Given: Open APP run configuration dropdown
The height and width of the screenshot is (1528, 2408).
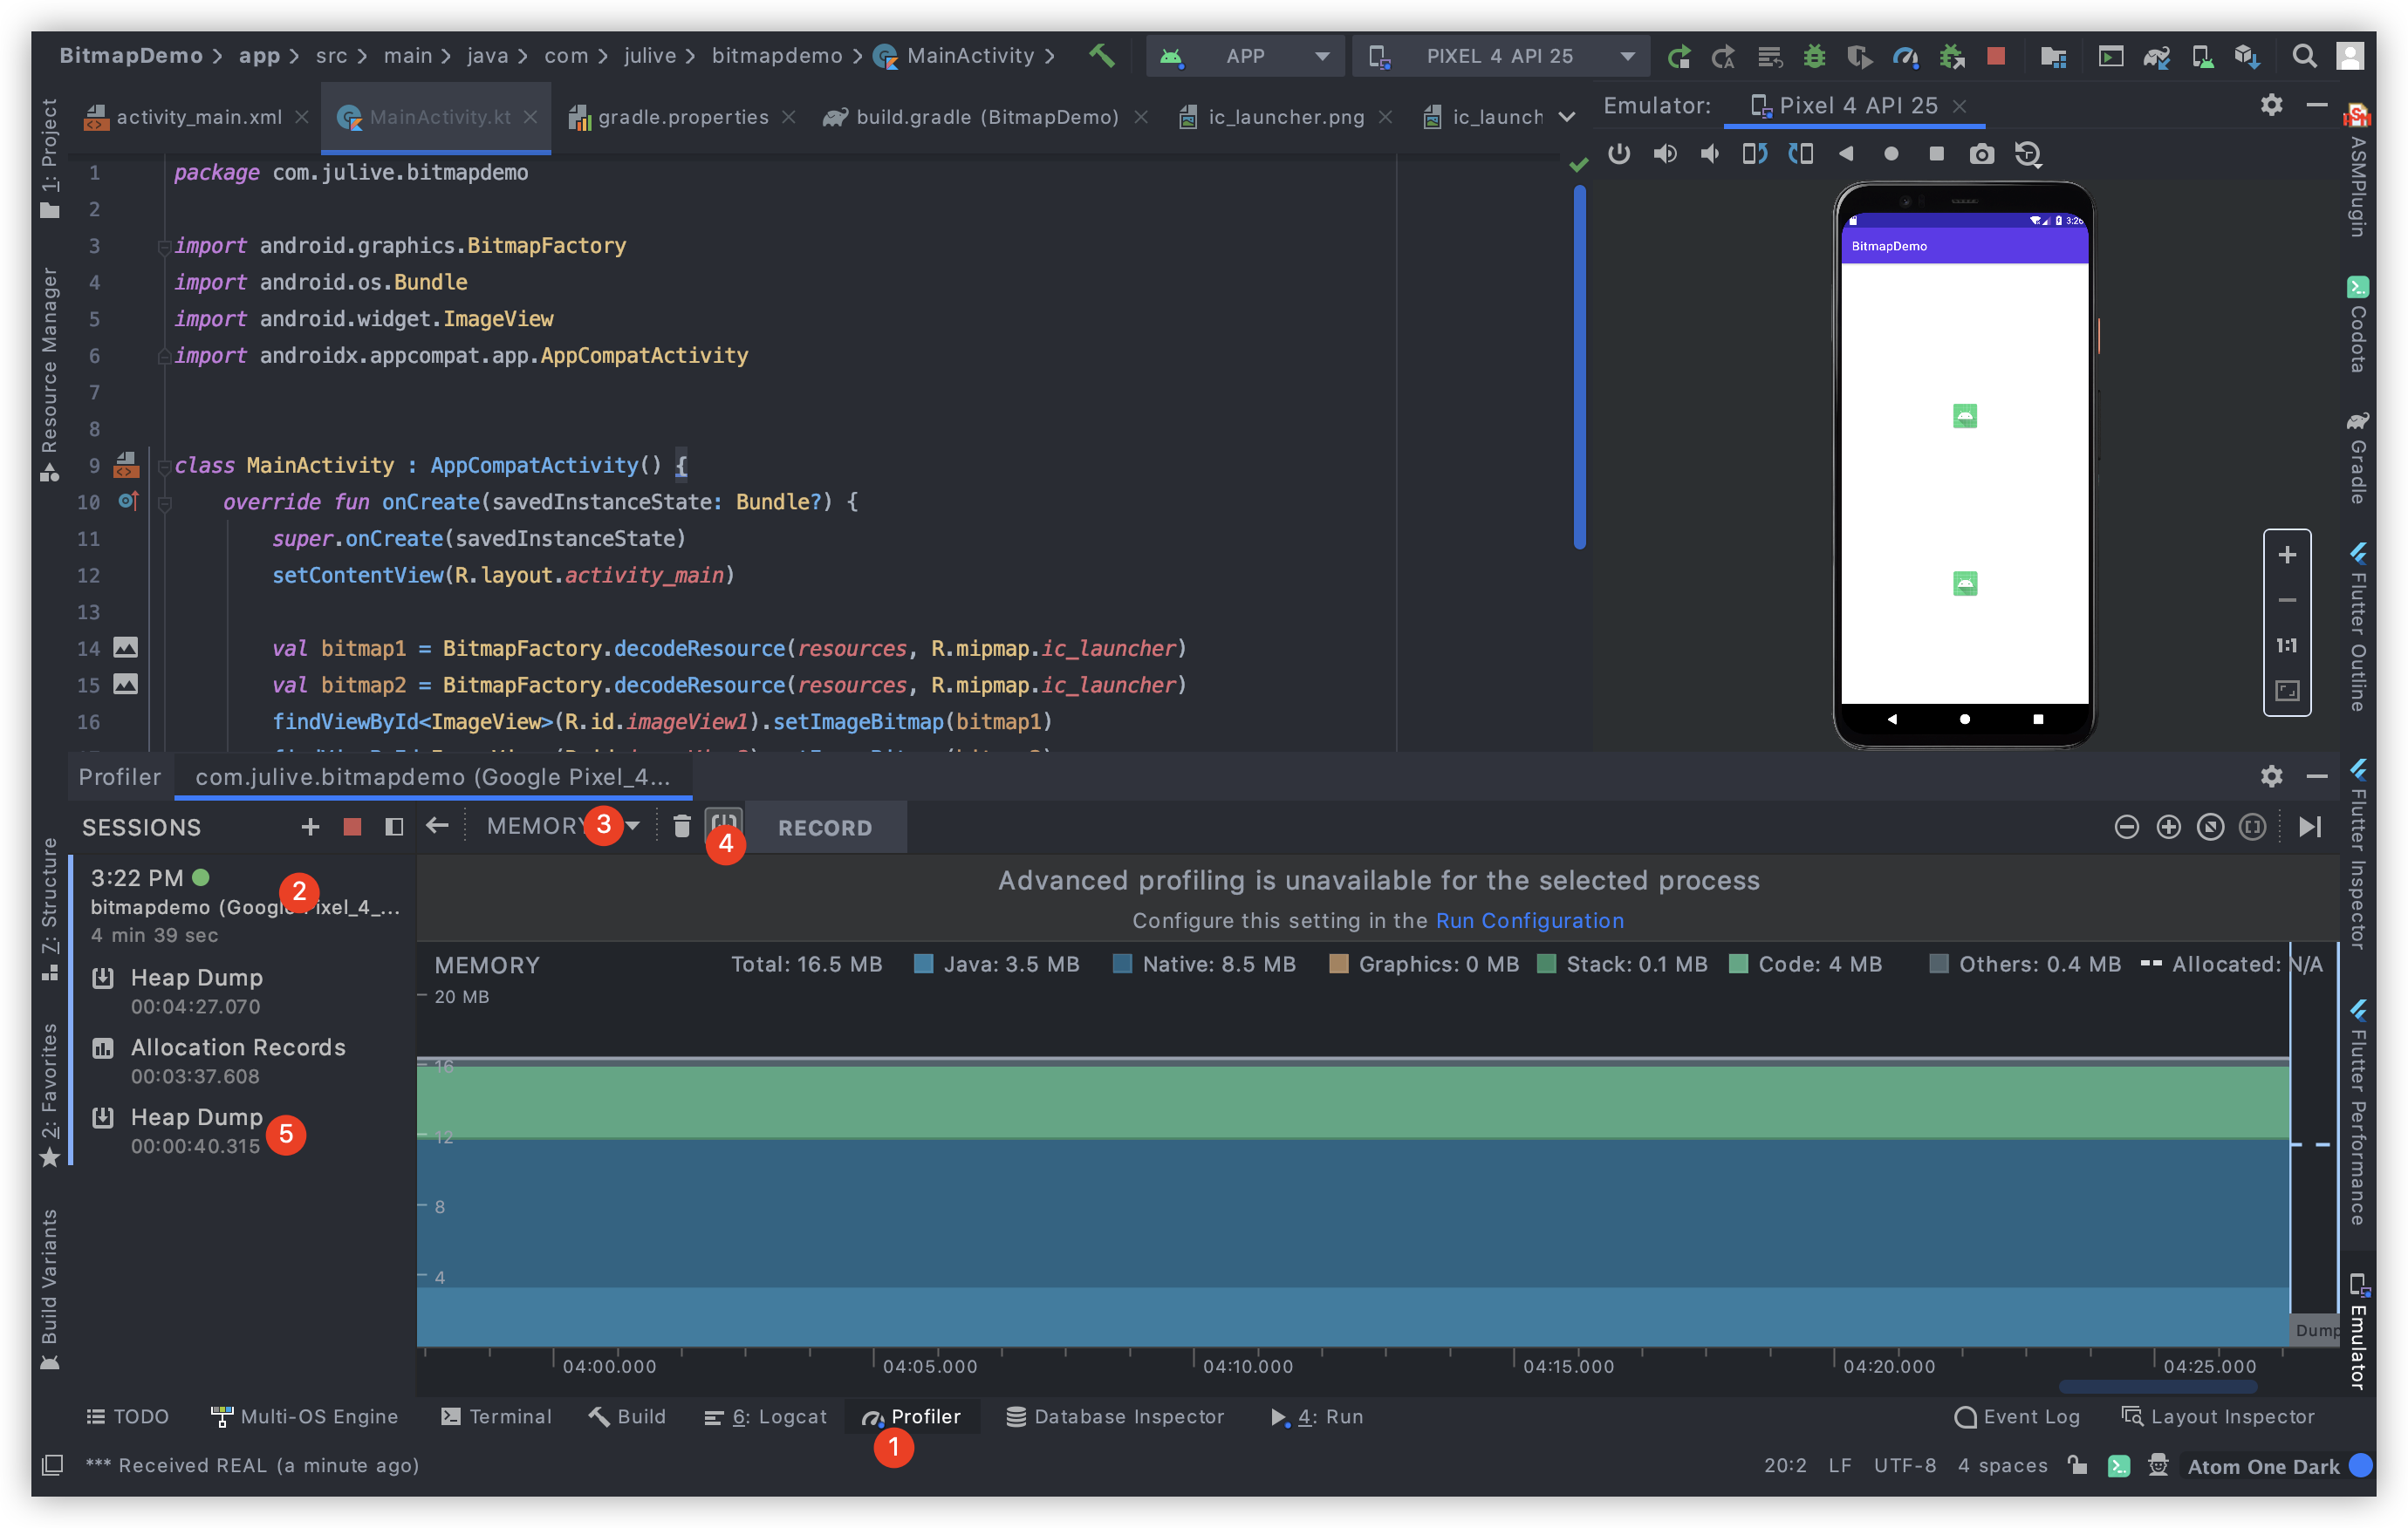Looking at the screenshot, I should pos(1245,56).
